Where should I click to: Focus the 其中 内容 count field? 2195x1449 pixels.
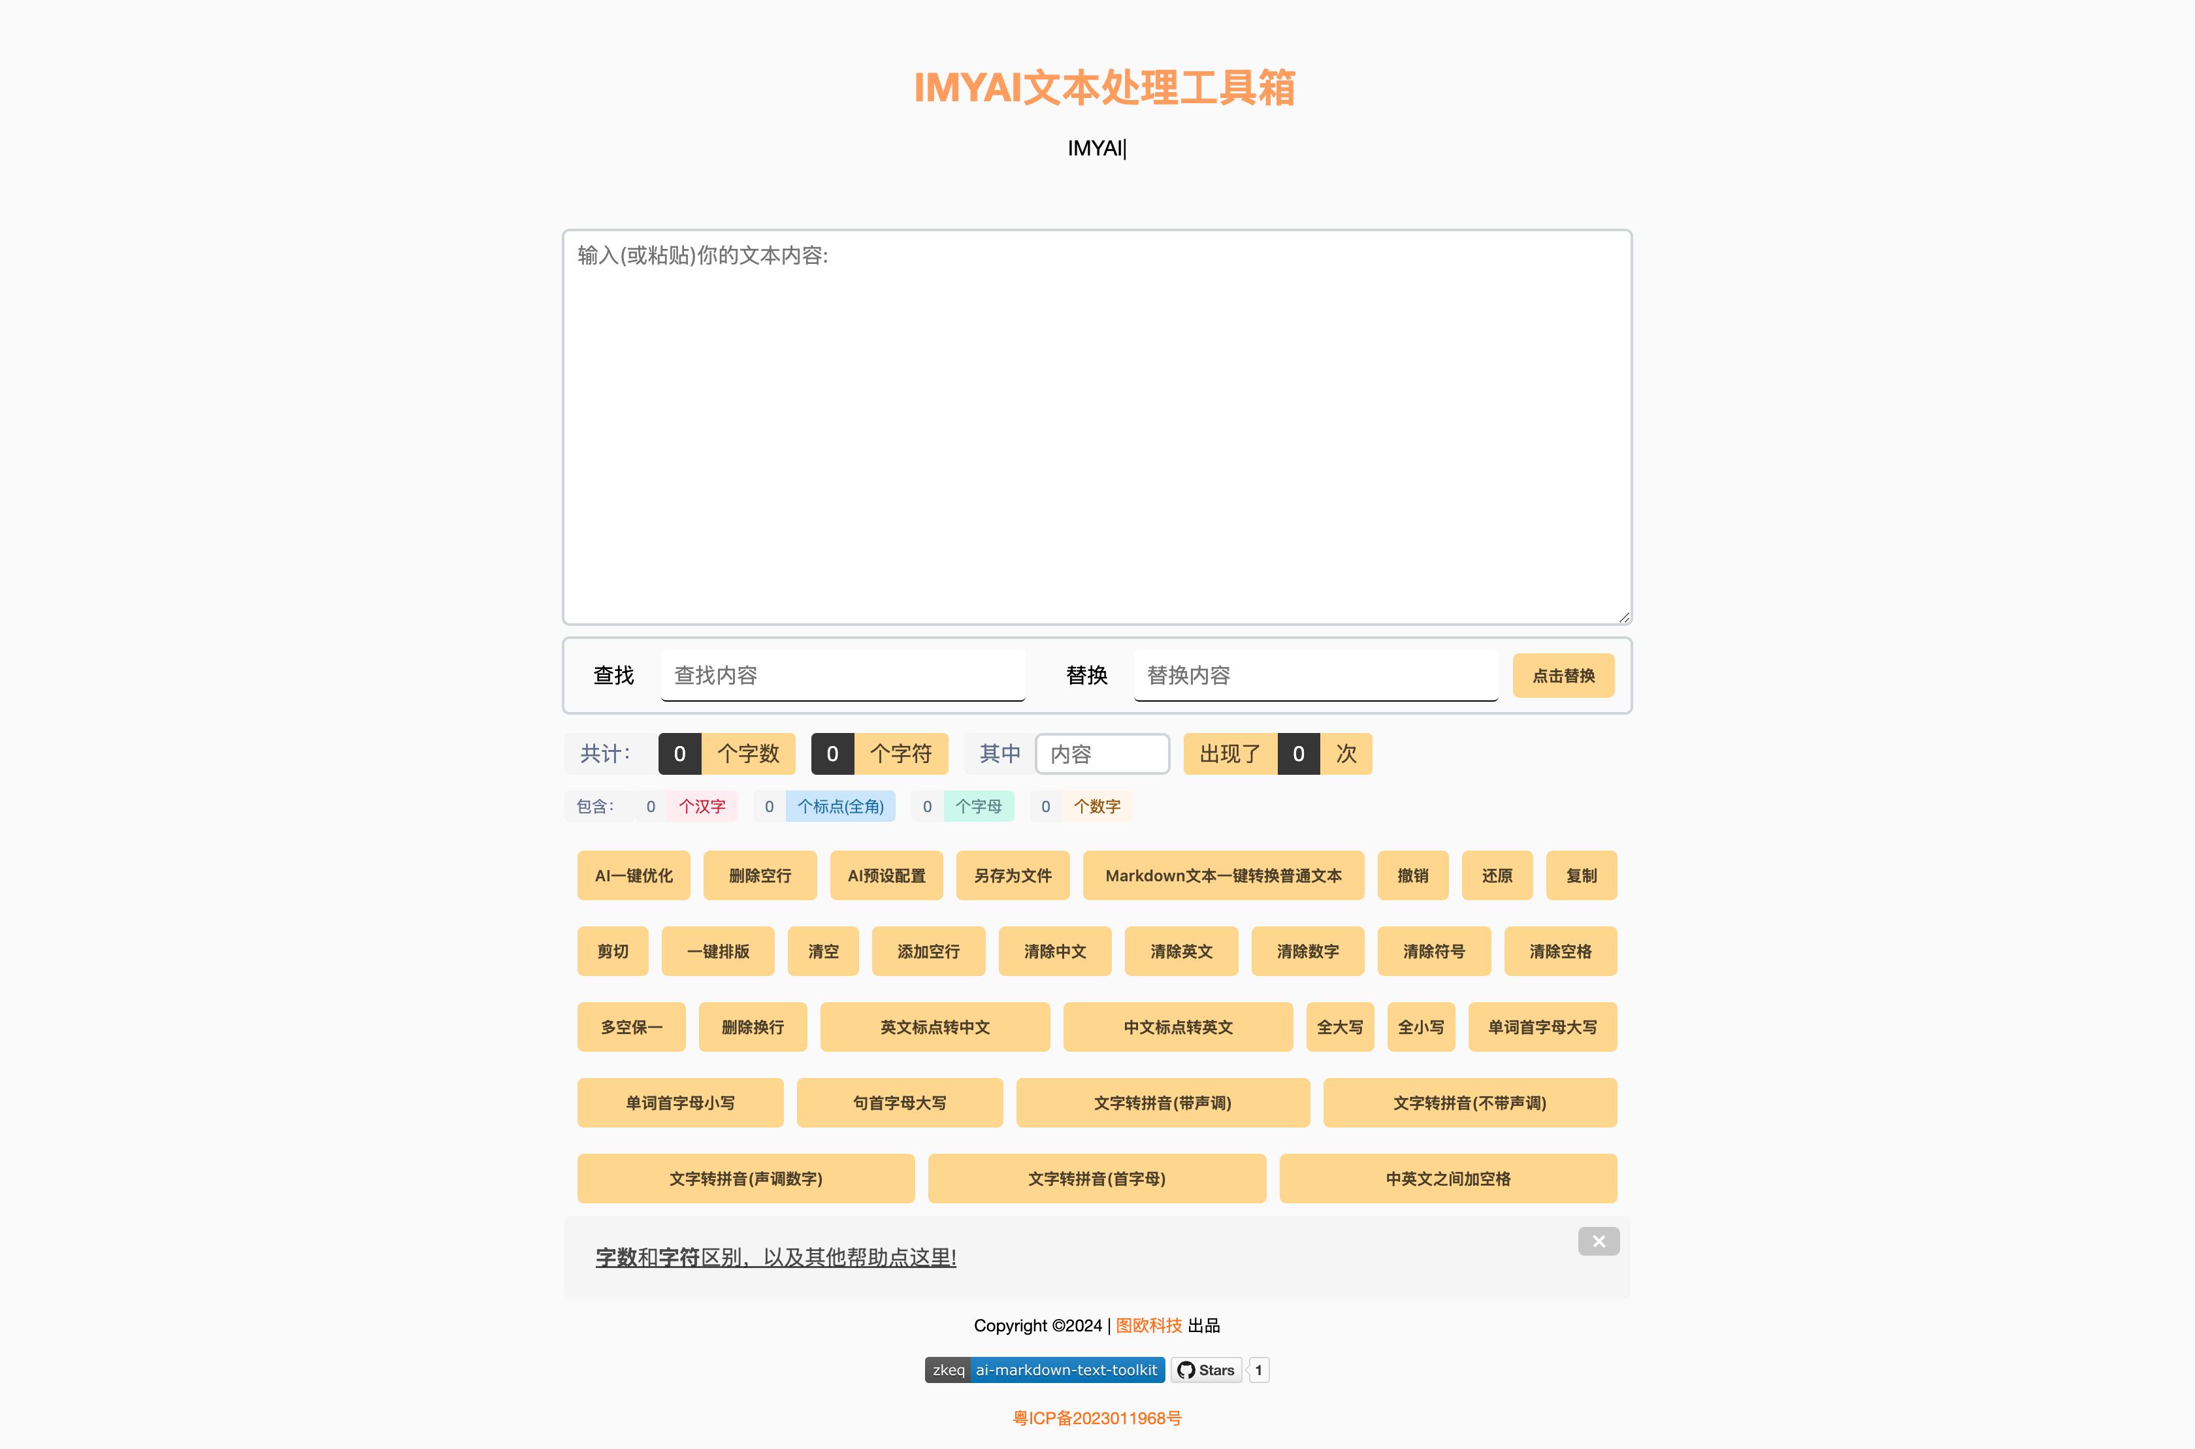1102,754
